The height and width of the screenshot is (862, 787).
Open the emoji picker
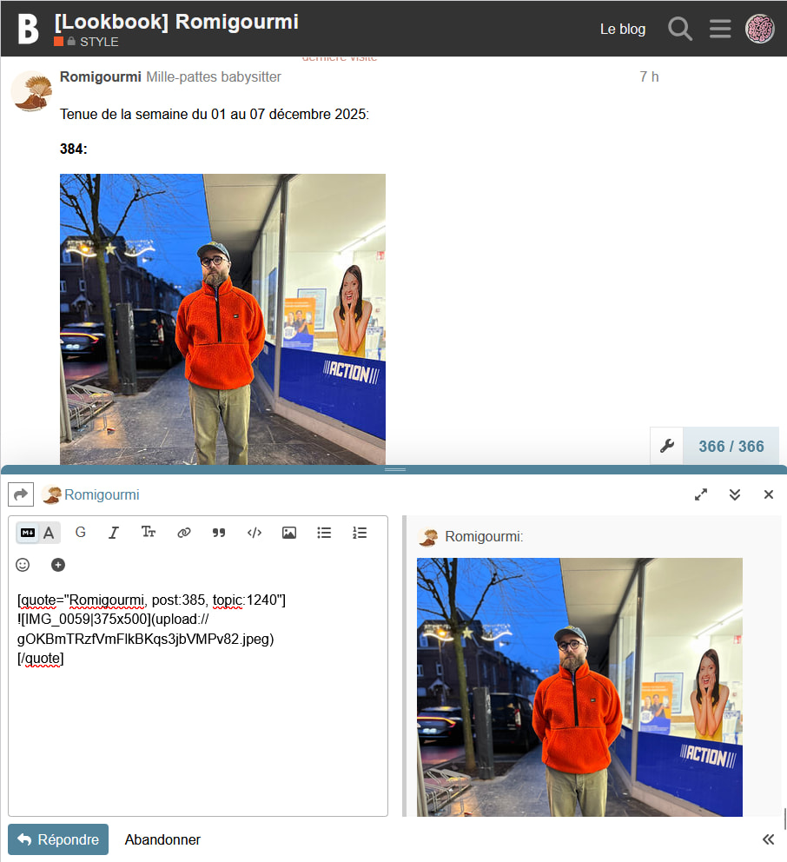(23, 565)
